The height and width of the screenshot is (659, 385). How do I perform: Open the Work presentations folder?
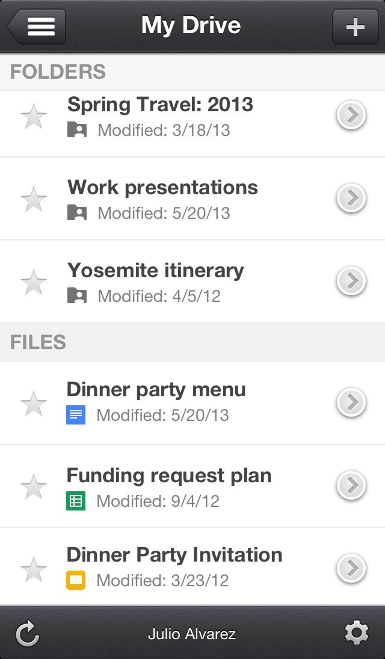[x=163, y=188]
